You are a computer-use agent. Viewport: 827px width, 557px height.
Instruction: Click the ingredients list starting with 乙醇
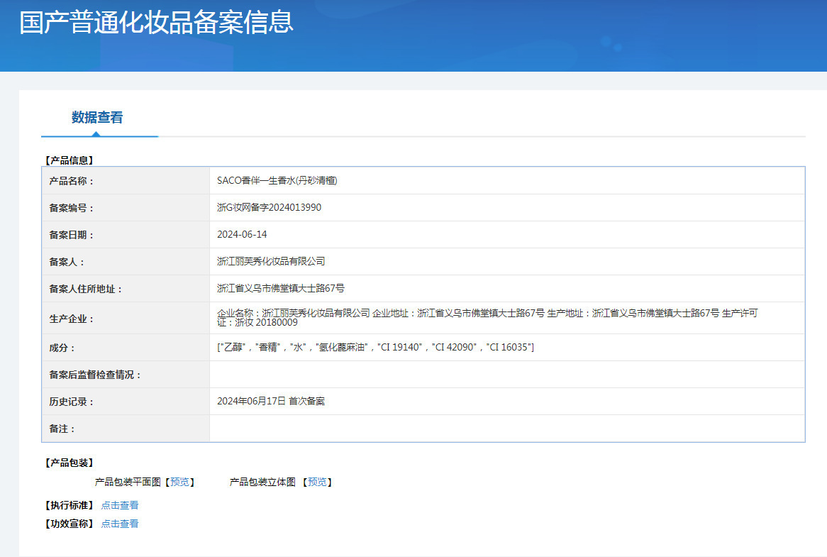coord(375,347)
